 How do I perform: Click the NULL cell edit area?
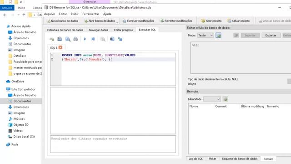[x=241, y=58]
